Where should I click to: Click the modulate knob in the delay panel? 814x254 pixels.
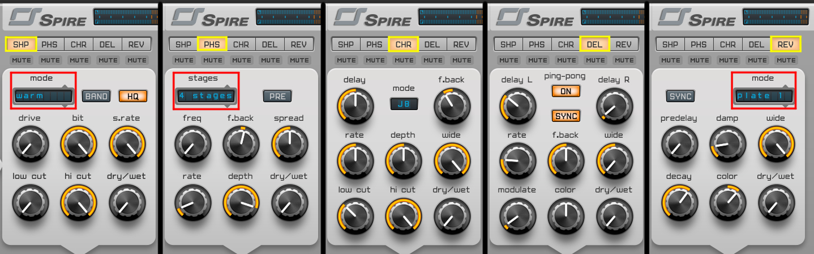[516, 216]
